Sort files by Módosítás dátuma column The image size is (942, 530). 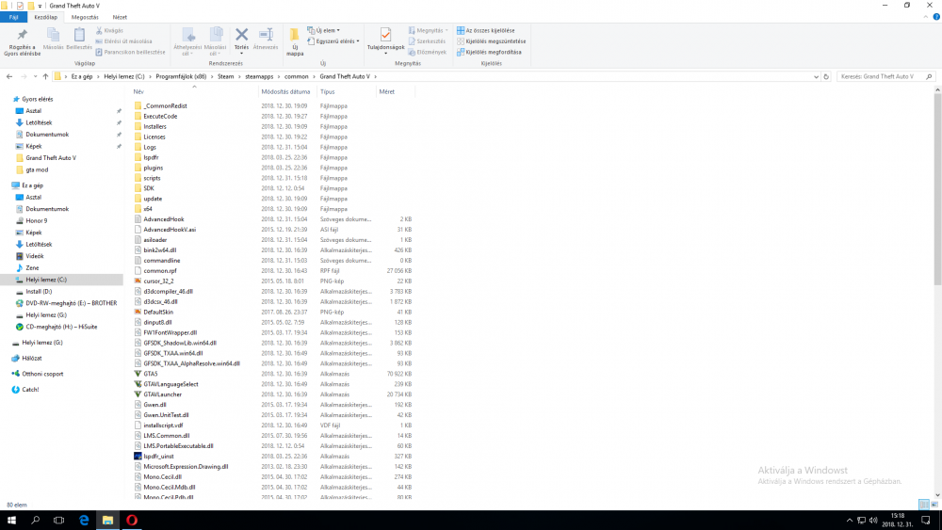tap(286, 92)
